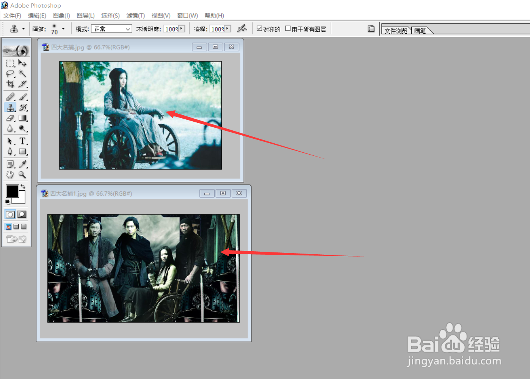Enable the 用于所有图层 checkbox
This screenshot has width=530, height=379.
point(288,28)
